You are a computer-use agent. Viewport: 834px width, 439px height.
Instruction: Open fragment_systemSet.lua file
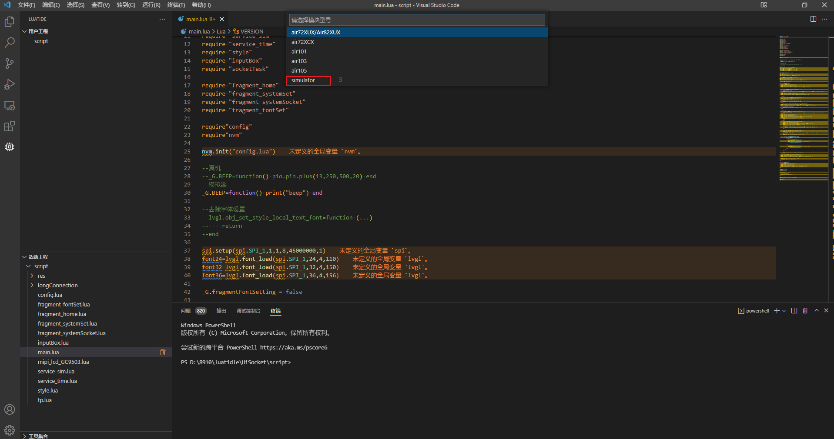pyautogui.click(x=96, y=323)
